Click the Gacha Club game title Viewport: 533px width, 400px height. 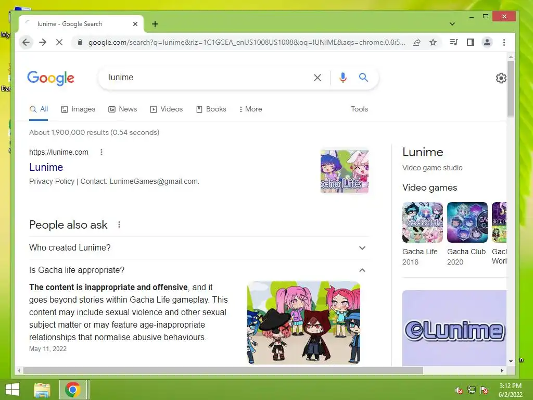466,252
